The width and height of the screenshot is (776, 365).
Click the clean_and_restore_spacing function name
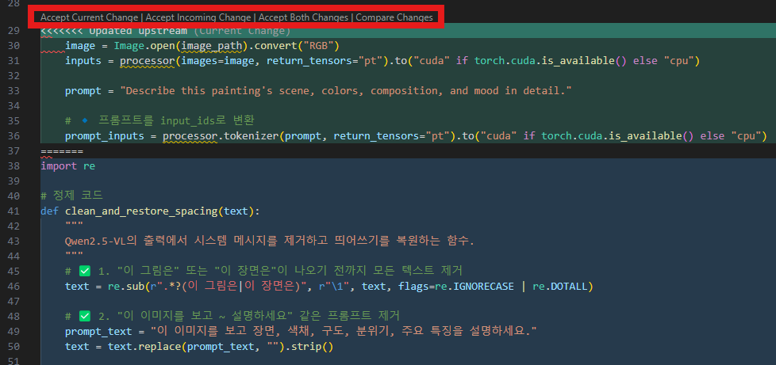click(x=142, y=211)
